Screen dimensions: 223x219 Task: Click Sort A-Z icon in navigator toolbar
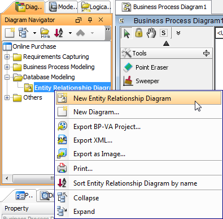(x=58, y=33)
